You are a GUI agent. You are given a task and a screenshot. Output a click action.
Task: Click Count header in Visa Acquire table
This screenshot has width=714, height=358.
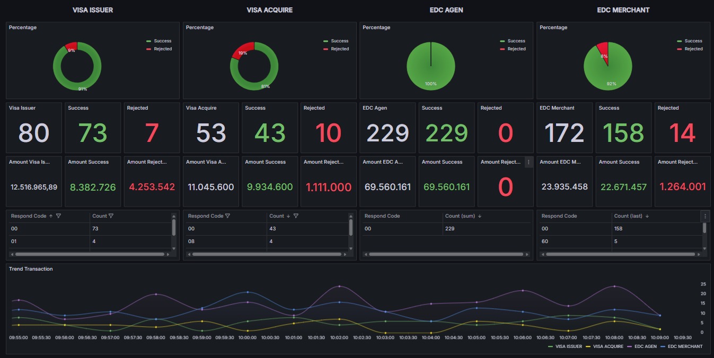pos(277,216)
